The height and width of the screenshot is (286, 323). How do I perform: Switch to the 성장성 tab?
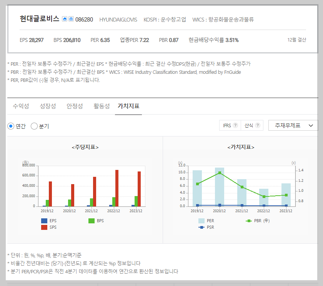click(48, 106)
